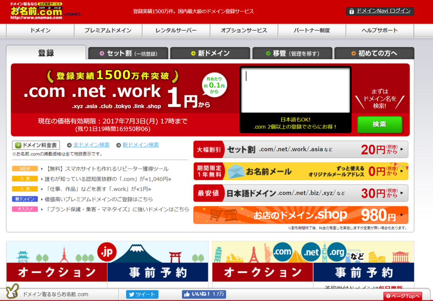Focus the domain name search text box

tap(296, 90)
